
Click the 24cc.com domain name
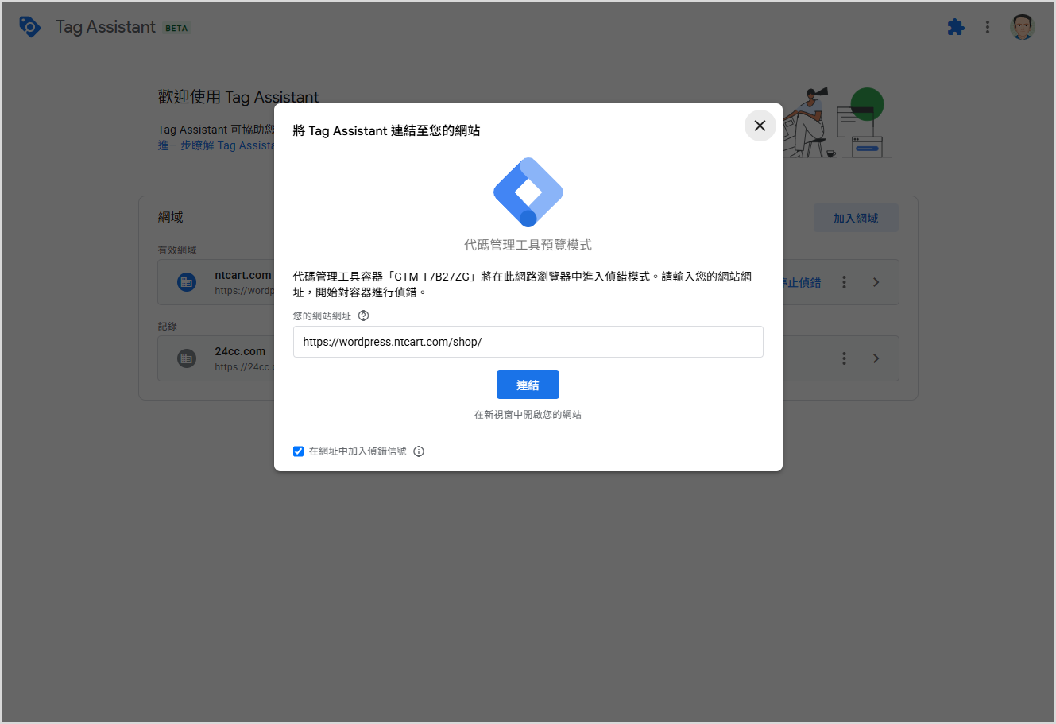point(240,351)
